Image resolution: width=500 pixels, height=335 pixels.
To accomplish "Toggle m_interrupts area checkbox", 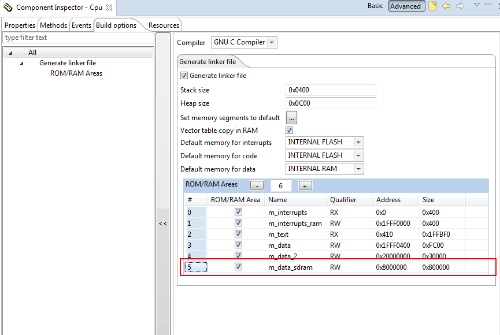I will click(238, 212).
